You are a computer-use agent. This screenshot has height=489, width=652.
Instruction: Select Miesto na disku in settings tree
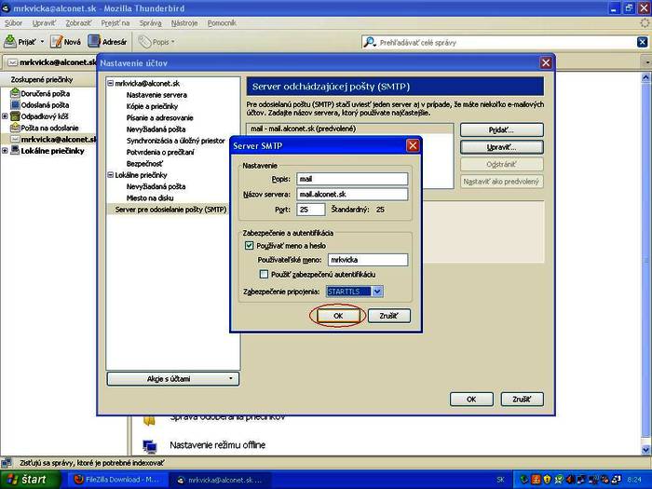(150, 197)
